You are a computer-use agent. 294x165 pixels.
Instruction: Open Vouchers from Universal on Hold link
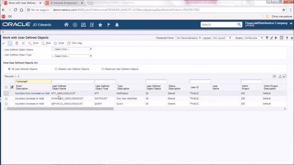tap(32, 93)
